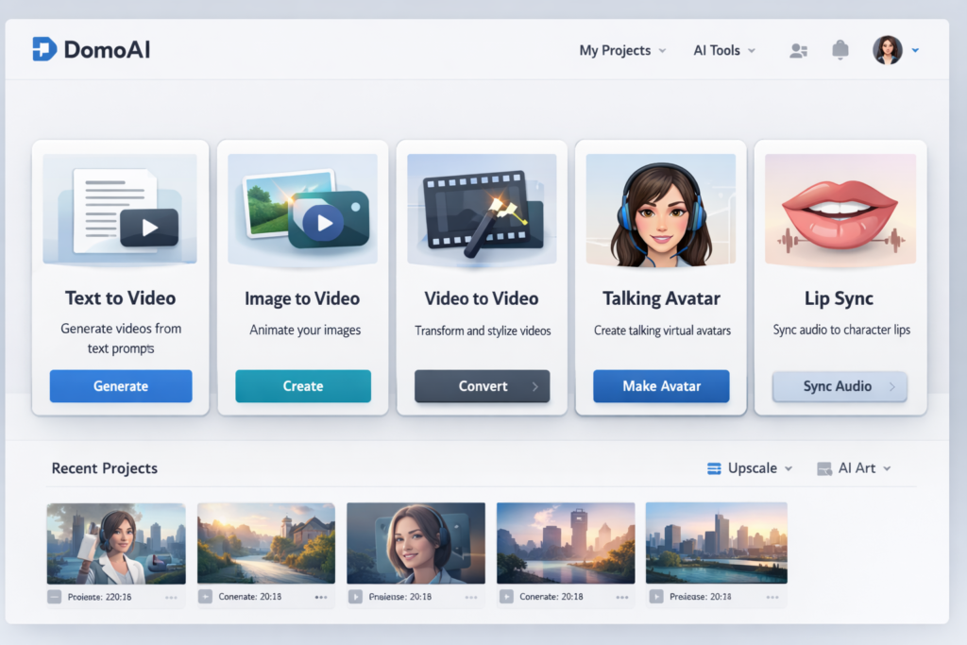The height and width of the screenshot is (645, 967).
Task: Click the 'Proiente: 220:16' project label
Action: tap(99, 597)
